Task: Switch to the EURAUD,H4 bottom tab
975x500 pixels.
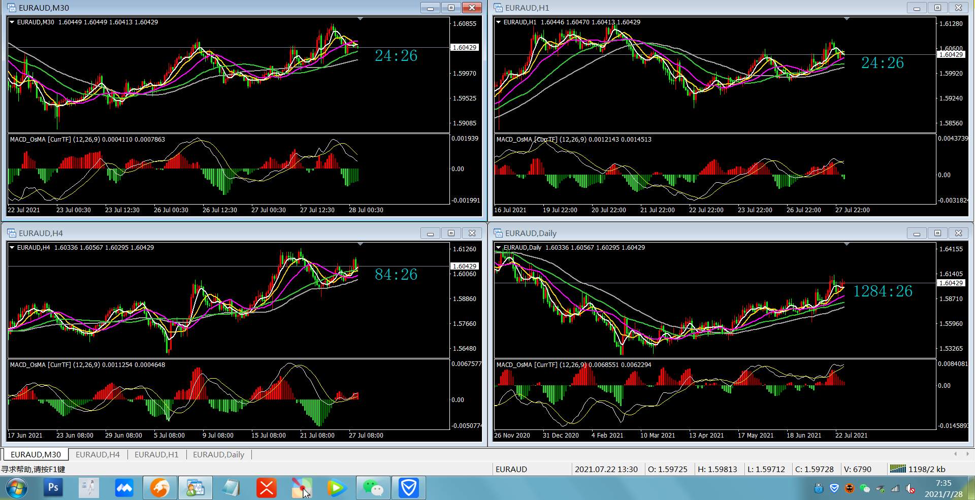Action: pos(97,454)
